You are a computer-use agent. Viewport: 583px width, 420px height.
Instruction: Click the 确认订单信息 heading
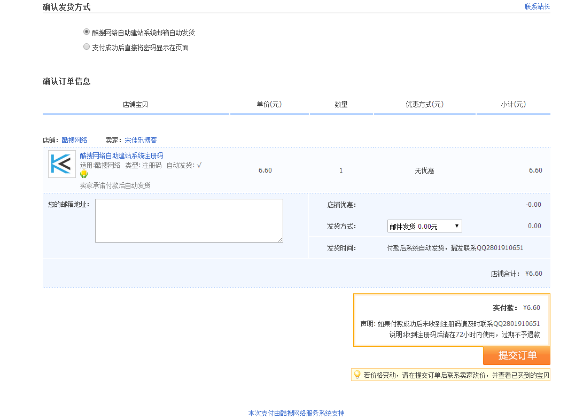click(67, 81)
